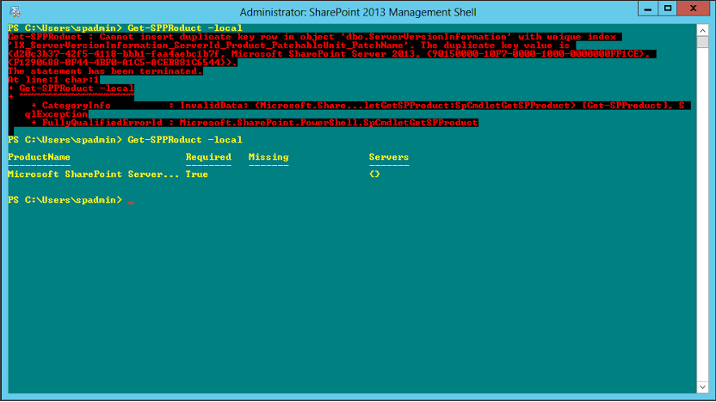Click the scrollbar down arrow
Viewport: 716px width, 402px height.
[x=702, y=387]
